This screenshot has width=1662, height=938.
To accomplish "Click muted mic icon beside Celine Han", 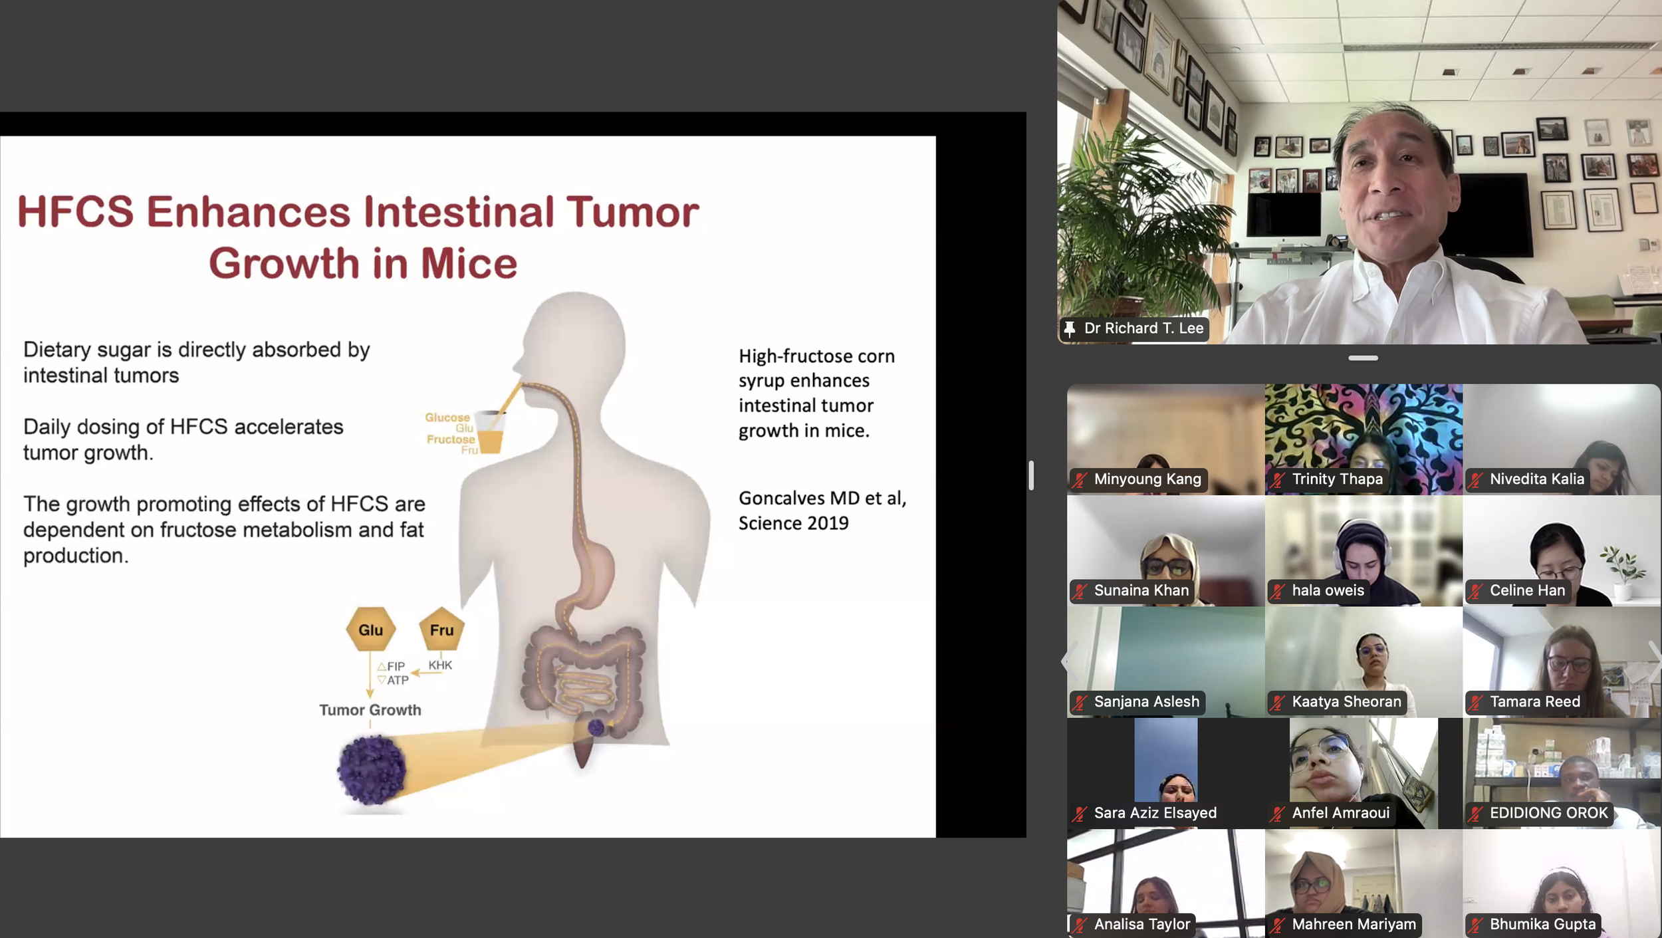I will click(1475, 591).
